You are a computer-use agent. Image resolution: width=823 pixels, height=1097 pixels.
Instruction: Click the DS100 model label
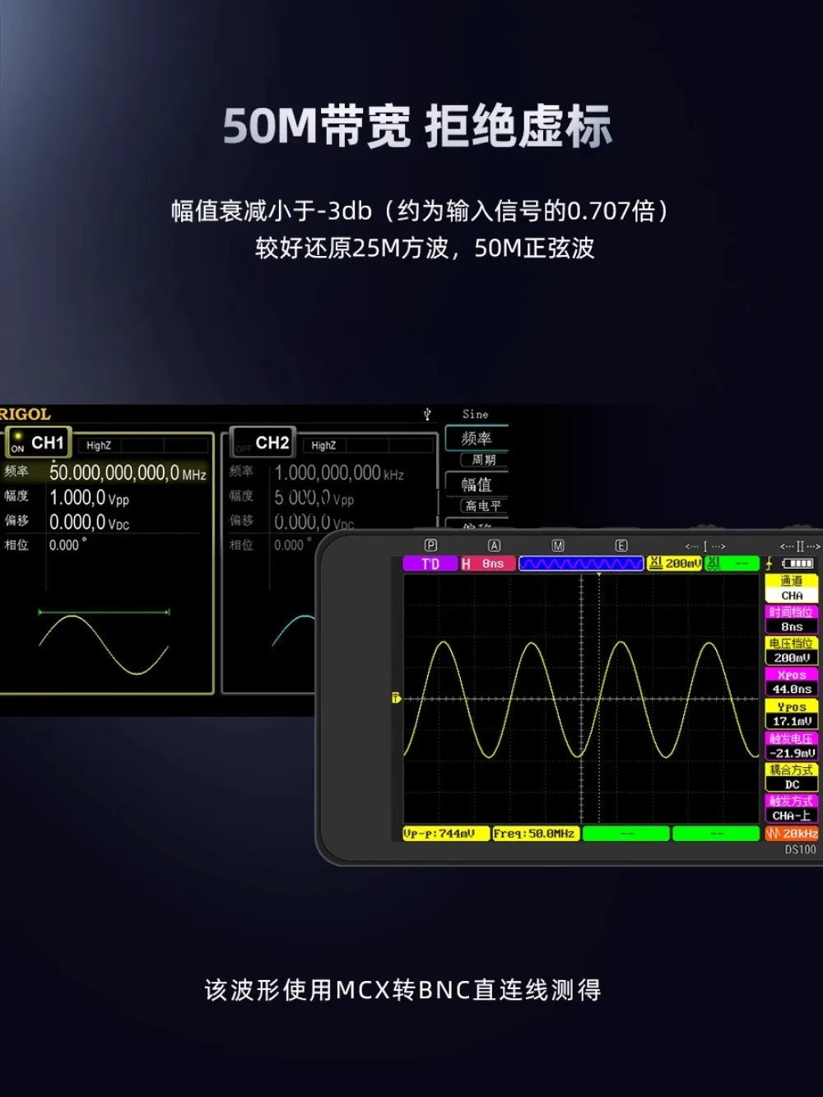[x=800, y=849]
